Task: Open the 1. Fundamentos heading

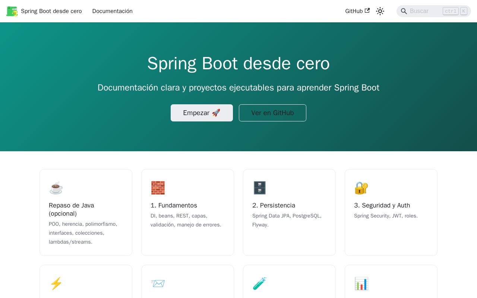Action: (174, 205)
